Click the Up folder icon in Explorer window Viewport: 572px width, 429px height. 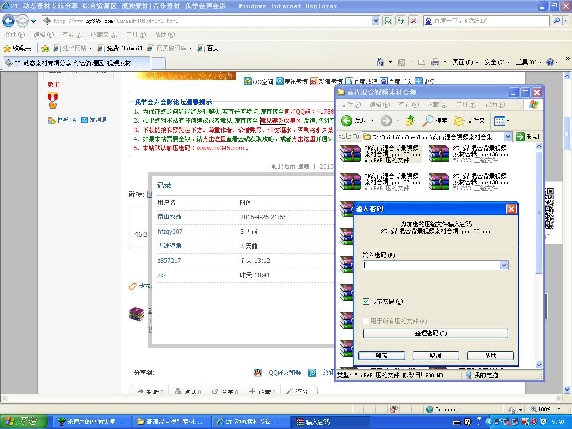(410, 120)
